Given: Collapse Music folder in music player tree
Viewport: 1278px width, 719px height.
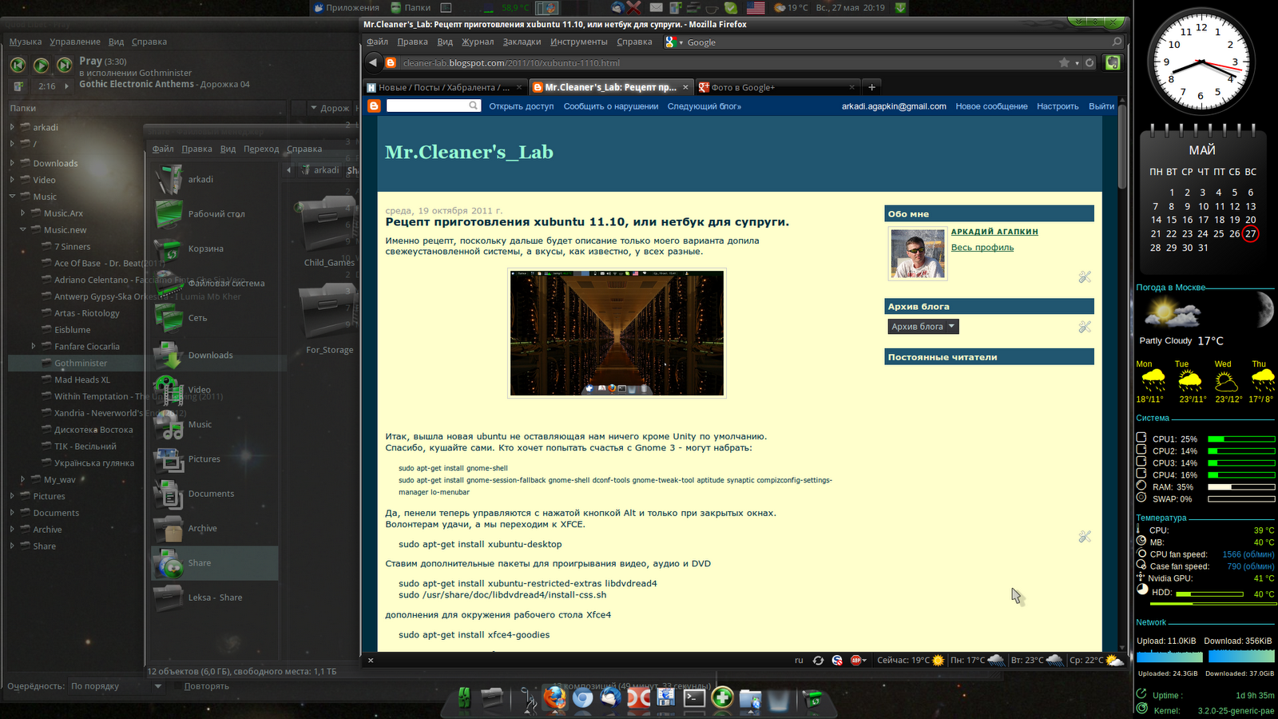Looking at the screenshot, I should (12, 197).
